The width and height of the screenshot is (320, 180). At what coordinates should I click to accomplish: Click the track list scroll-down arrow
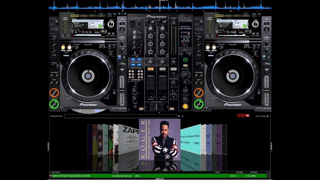[269, 176]
